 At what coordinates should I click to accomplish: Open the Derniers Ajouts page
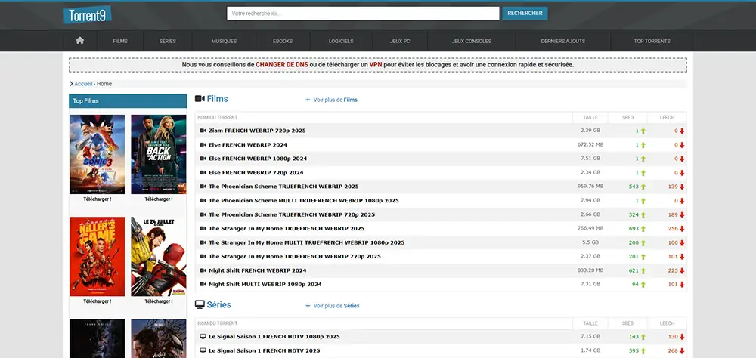(562, 41)
